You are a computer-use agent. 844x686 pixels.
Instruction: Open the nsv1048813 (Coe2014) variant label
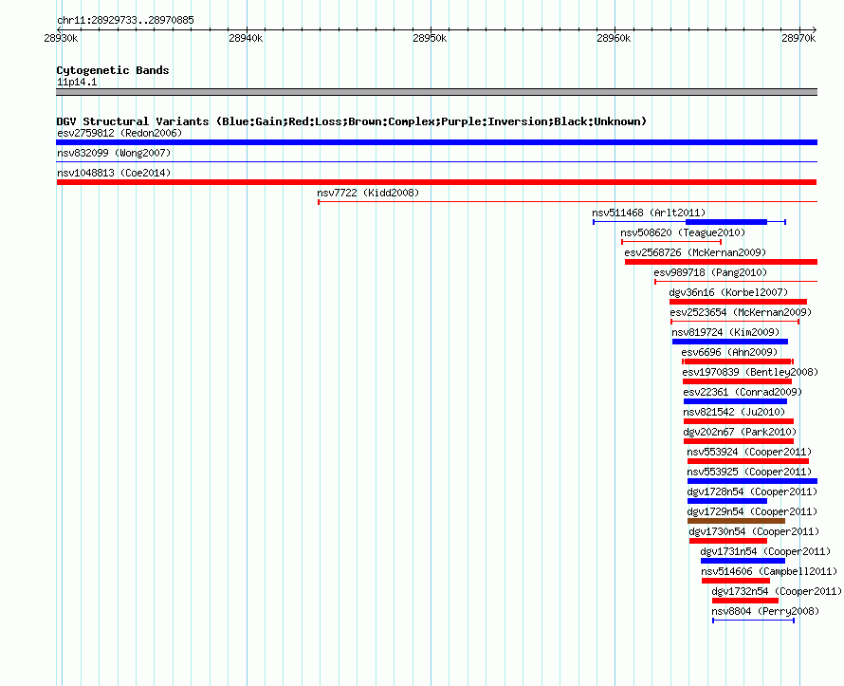click(x=114, y=173)
